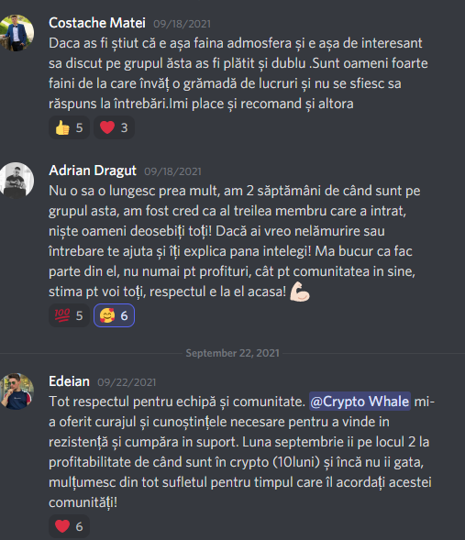The width and height of the screenshot is (465, 540).
Task: Click Edeian's message text body
Action: 241,452
